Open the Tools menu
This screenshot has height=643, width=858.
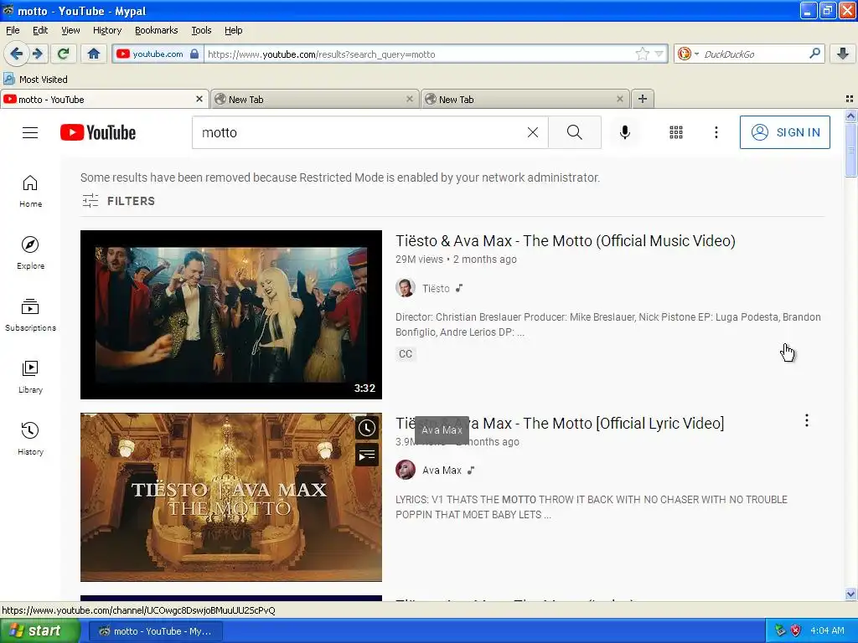point(201,30)
